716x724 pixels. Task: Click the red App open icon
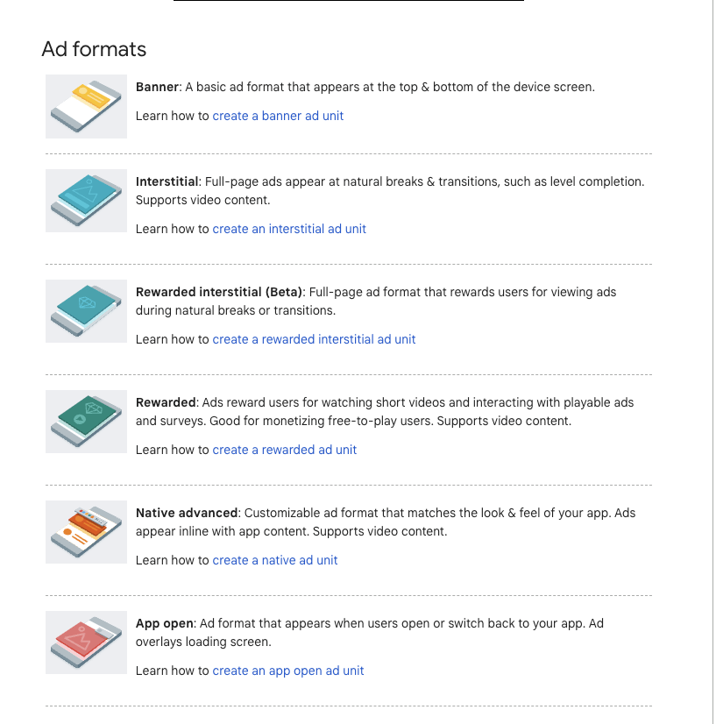[86, 642]
